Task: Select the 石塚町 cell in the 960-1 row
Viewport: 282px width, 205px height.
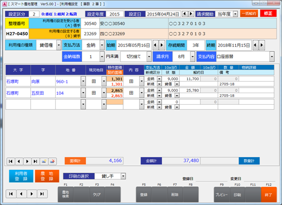Action: 18,82
